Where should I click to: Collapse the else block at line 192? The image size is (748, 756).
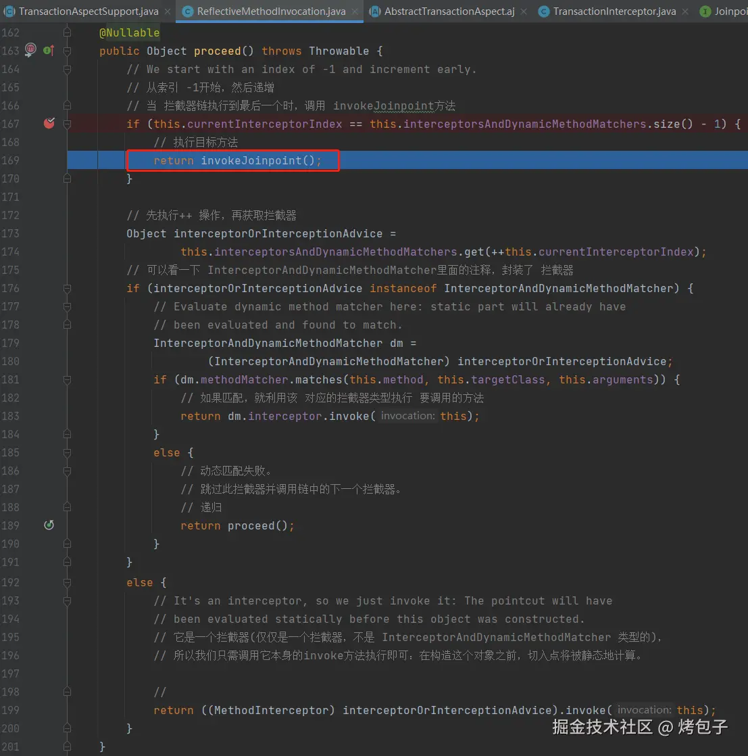pos(67,582)
